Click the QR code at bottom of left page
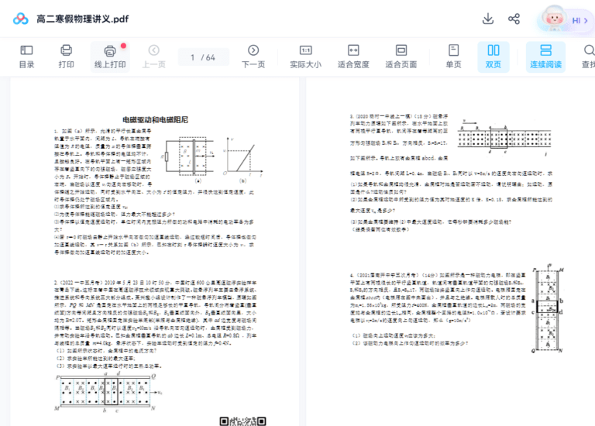Viewport: 595px width, 426px height. coord(242,421)
